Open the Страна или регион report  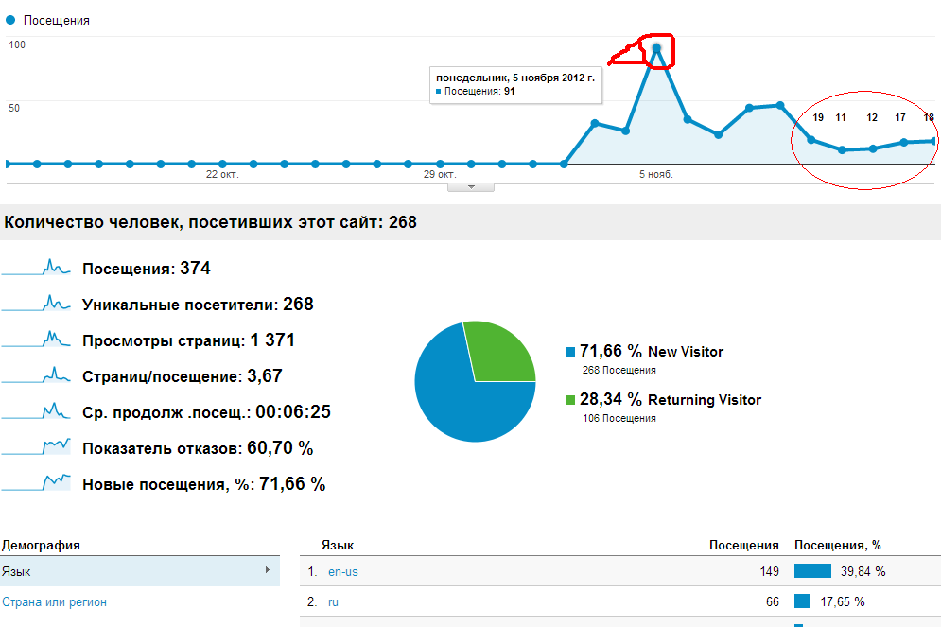(54, 601)
